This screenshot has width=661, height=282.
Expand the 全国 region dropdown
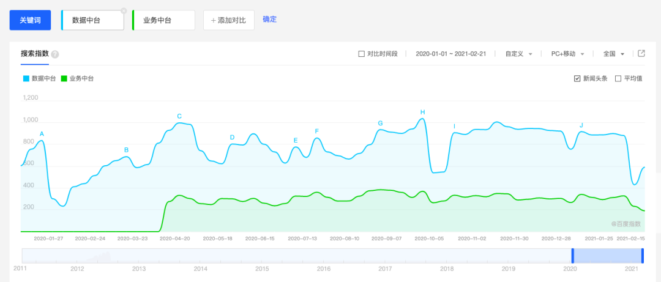[x=613, y=54]
